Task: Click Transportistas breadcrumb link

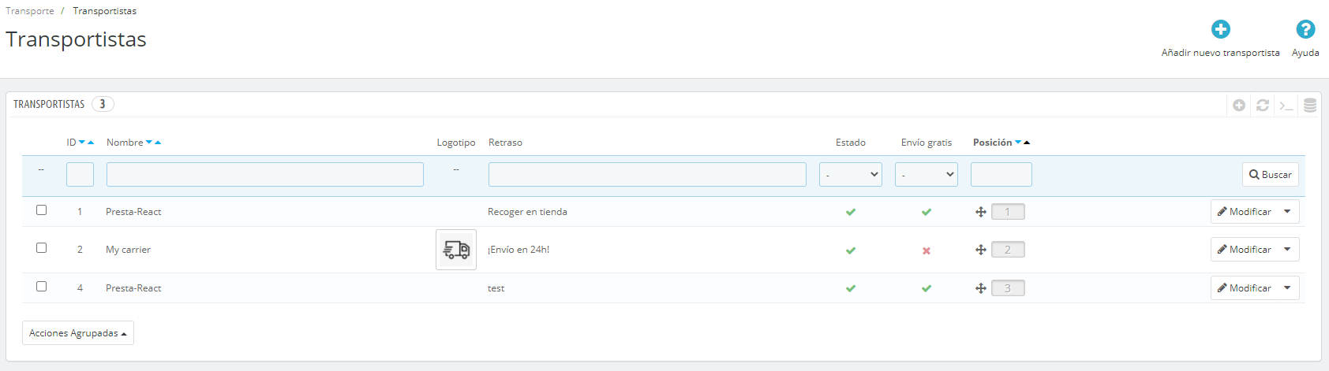Action: click(x=105, y=11)
